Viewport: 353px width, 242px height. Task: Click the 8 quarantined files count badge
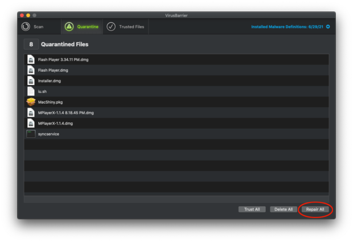[x=31, y=44]
